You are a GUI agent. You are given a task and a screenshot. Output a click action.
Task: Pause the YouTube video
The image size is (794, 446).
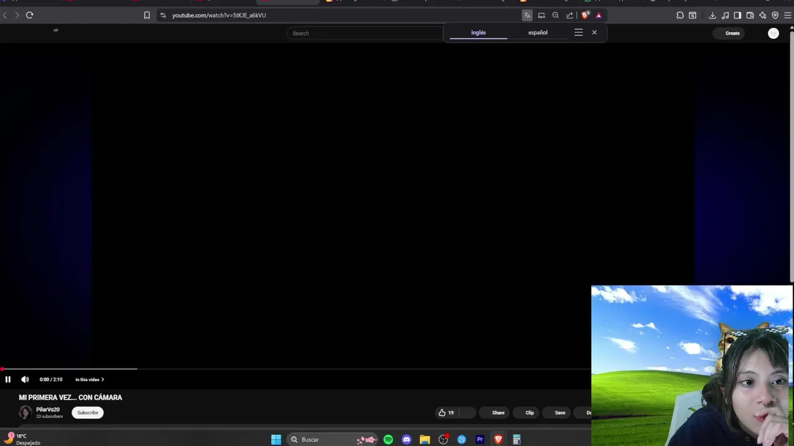coord(8,379)
